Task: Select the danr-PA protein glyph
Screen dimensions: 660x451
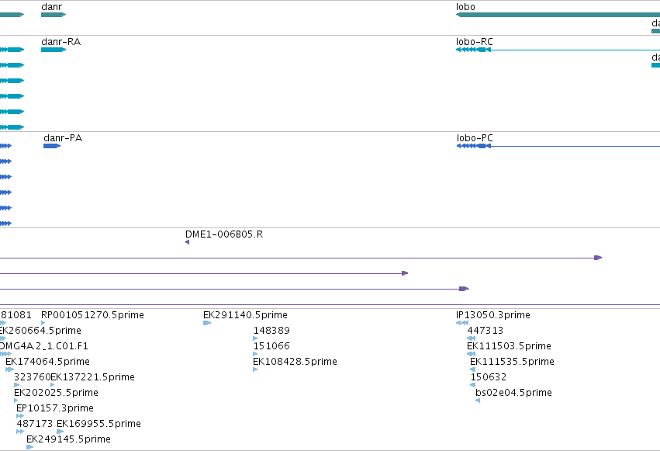Action: coord(52,146)
